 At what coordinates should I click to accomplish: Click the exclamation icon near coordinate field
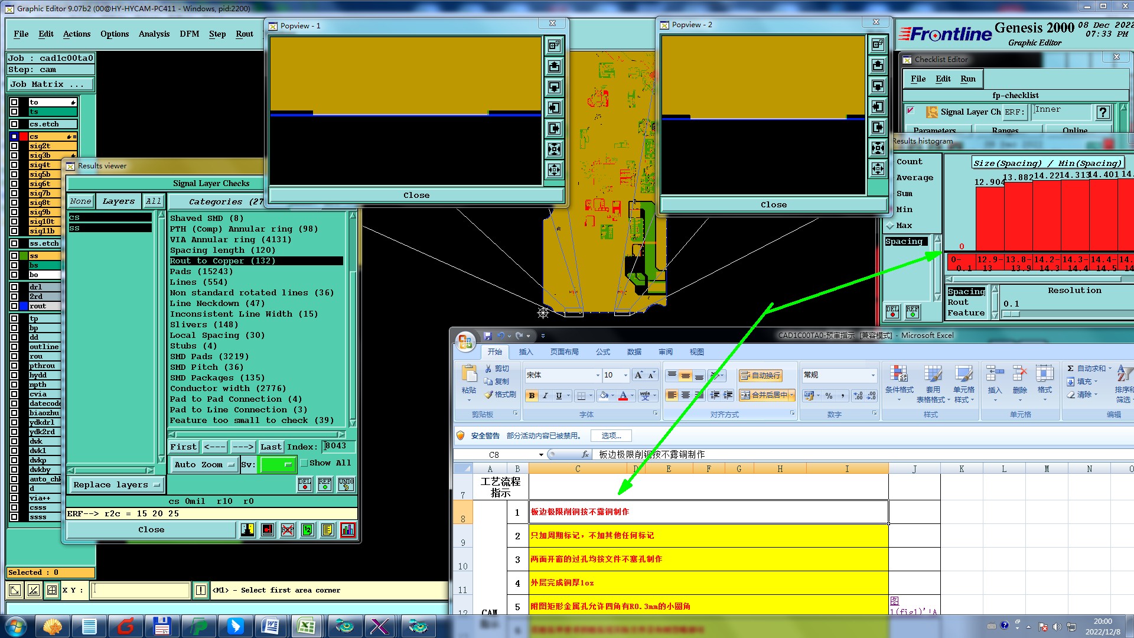201,590
